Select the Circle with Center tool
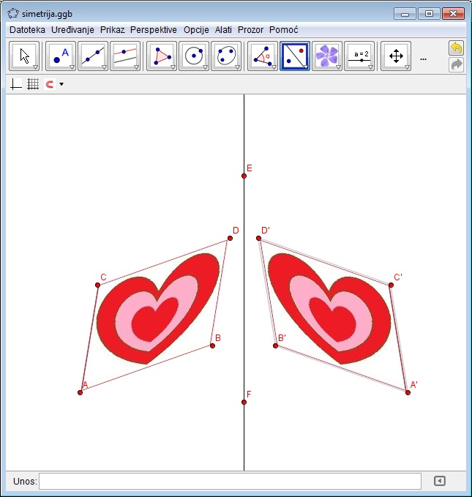This screenshot has height=497, width=472. 194,56
